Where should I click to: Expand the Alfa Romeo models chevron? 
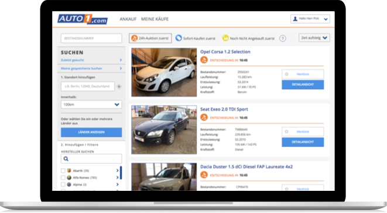click(117, 177)
